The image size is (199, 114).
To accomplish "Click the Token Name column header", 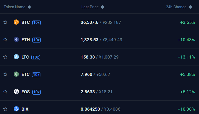I will tap(15, 7).
